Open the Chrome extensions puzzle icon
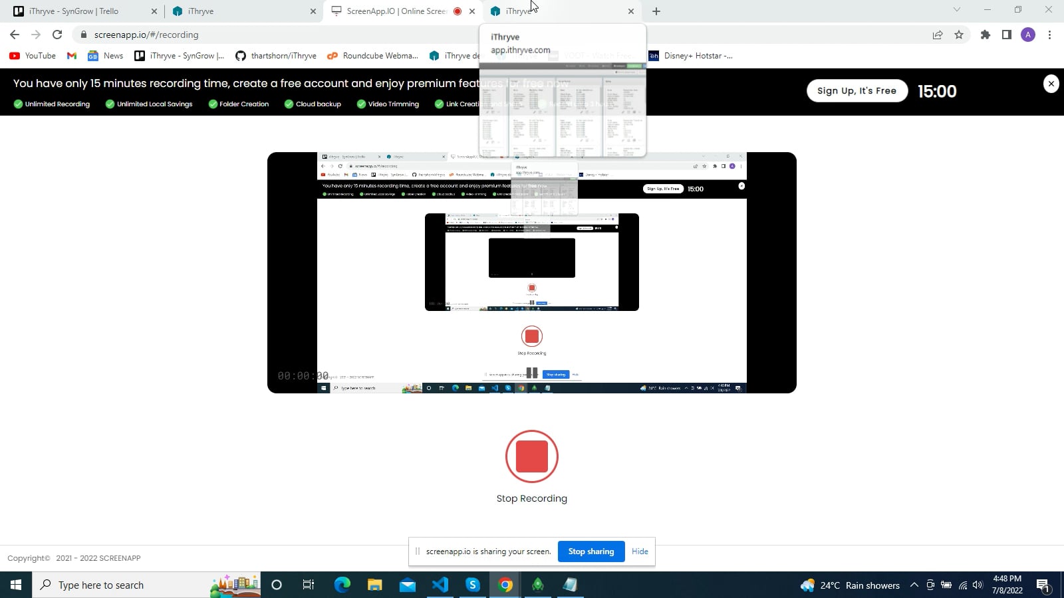This screenshot has width=1064, height=598. [986, 35]
